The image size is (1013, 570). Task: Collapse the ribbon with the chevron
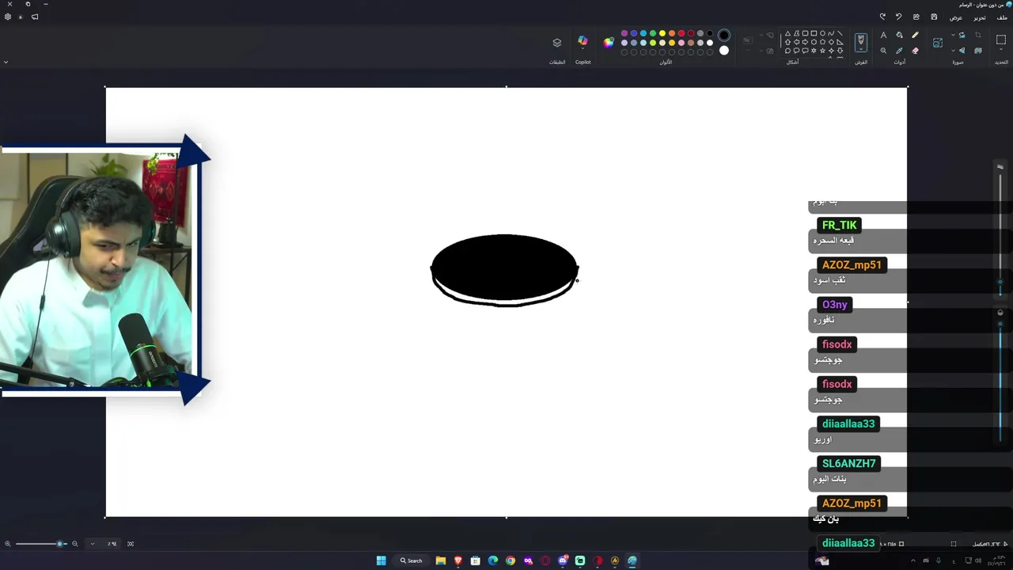[x=6, y=62]
